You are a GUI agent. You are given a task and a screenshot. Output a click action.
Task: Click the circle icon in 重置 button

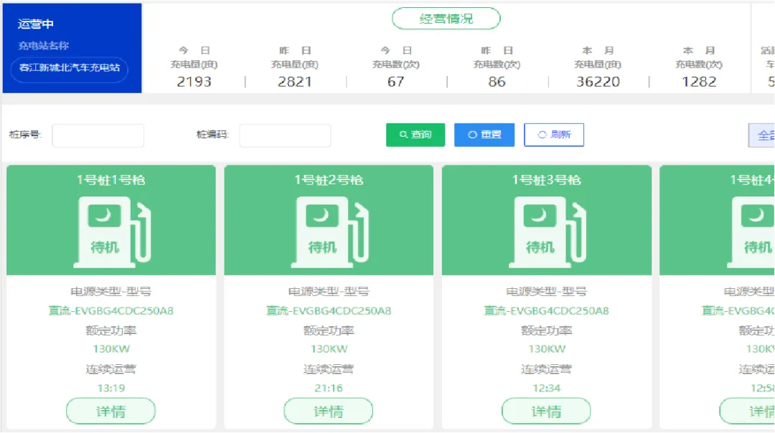472,135
